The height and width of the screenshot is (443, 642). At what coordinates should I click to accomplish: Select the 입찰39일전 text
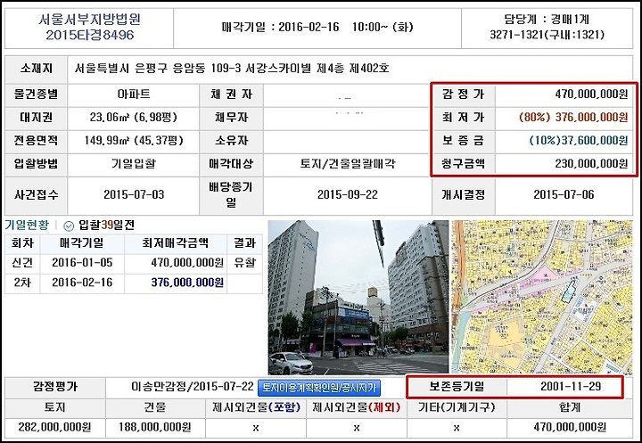point(106,226)
